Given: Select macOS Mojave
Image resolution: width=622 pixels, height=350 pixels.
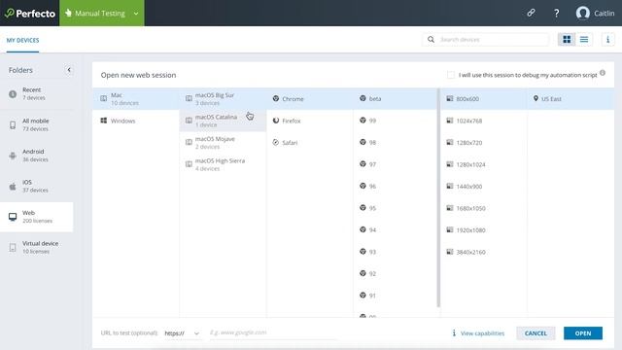Looking at the screenshot, I should click(x=223, y=143).
